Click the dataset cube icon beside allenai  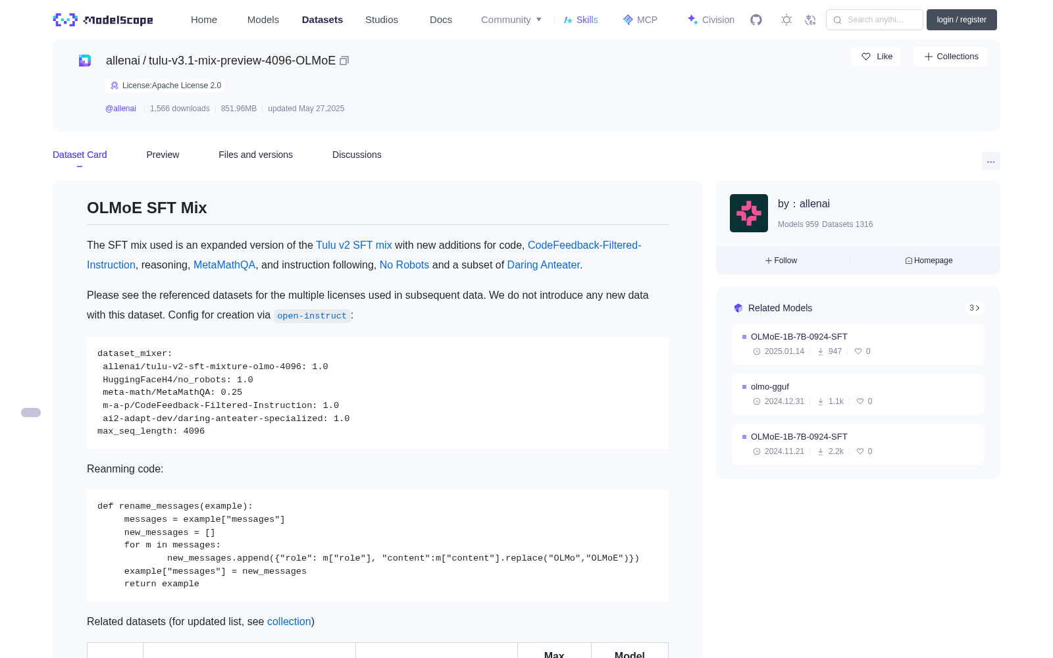[85, 61]
